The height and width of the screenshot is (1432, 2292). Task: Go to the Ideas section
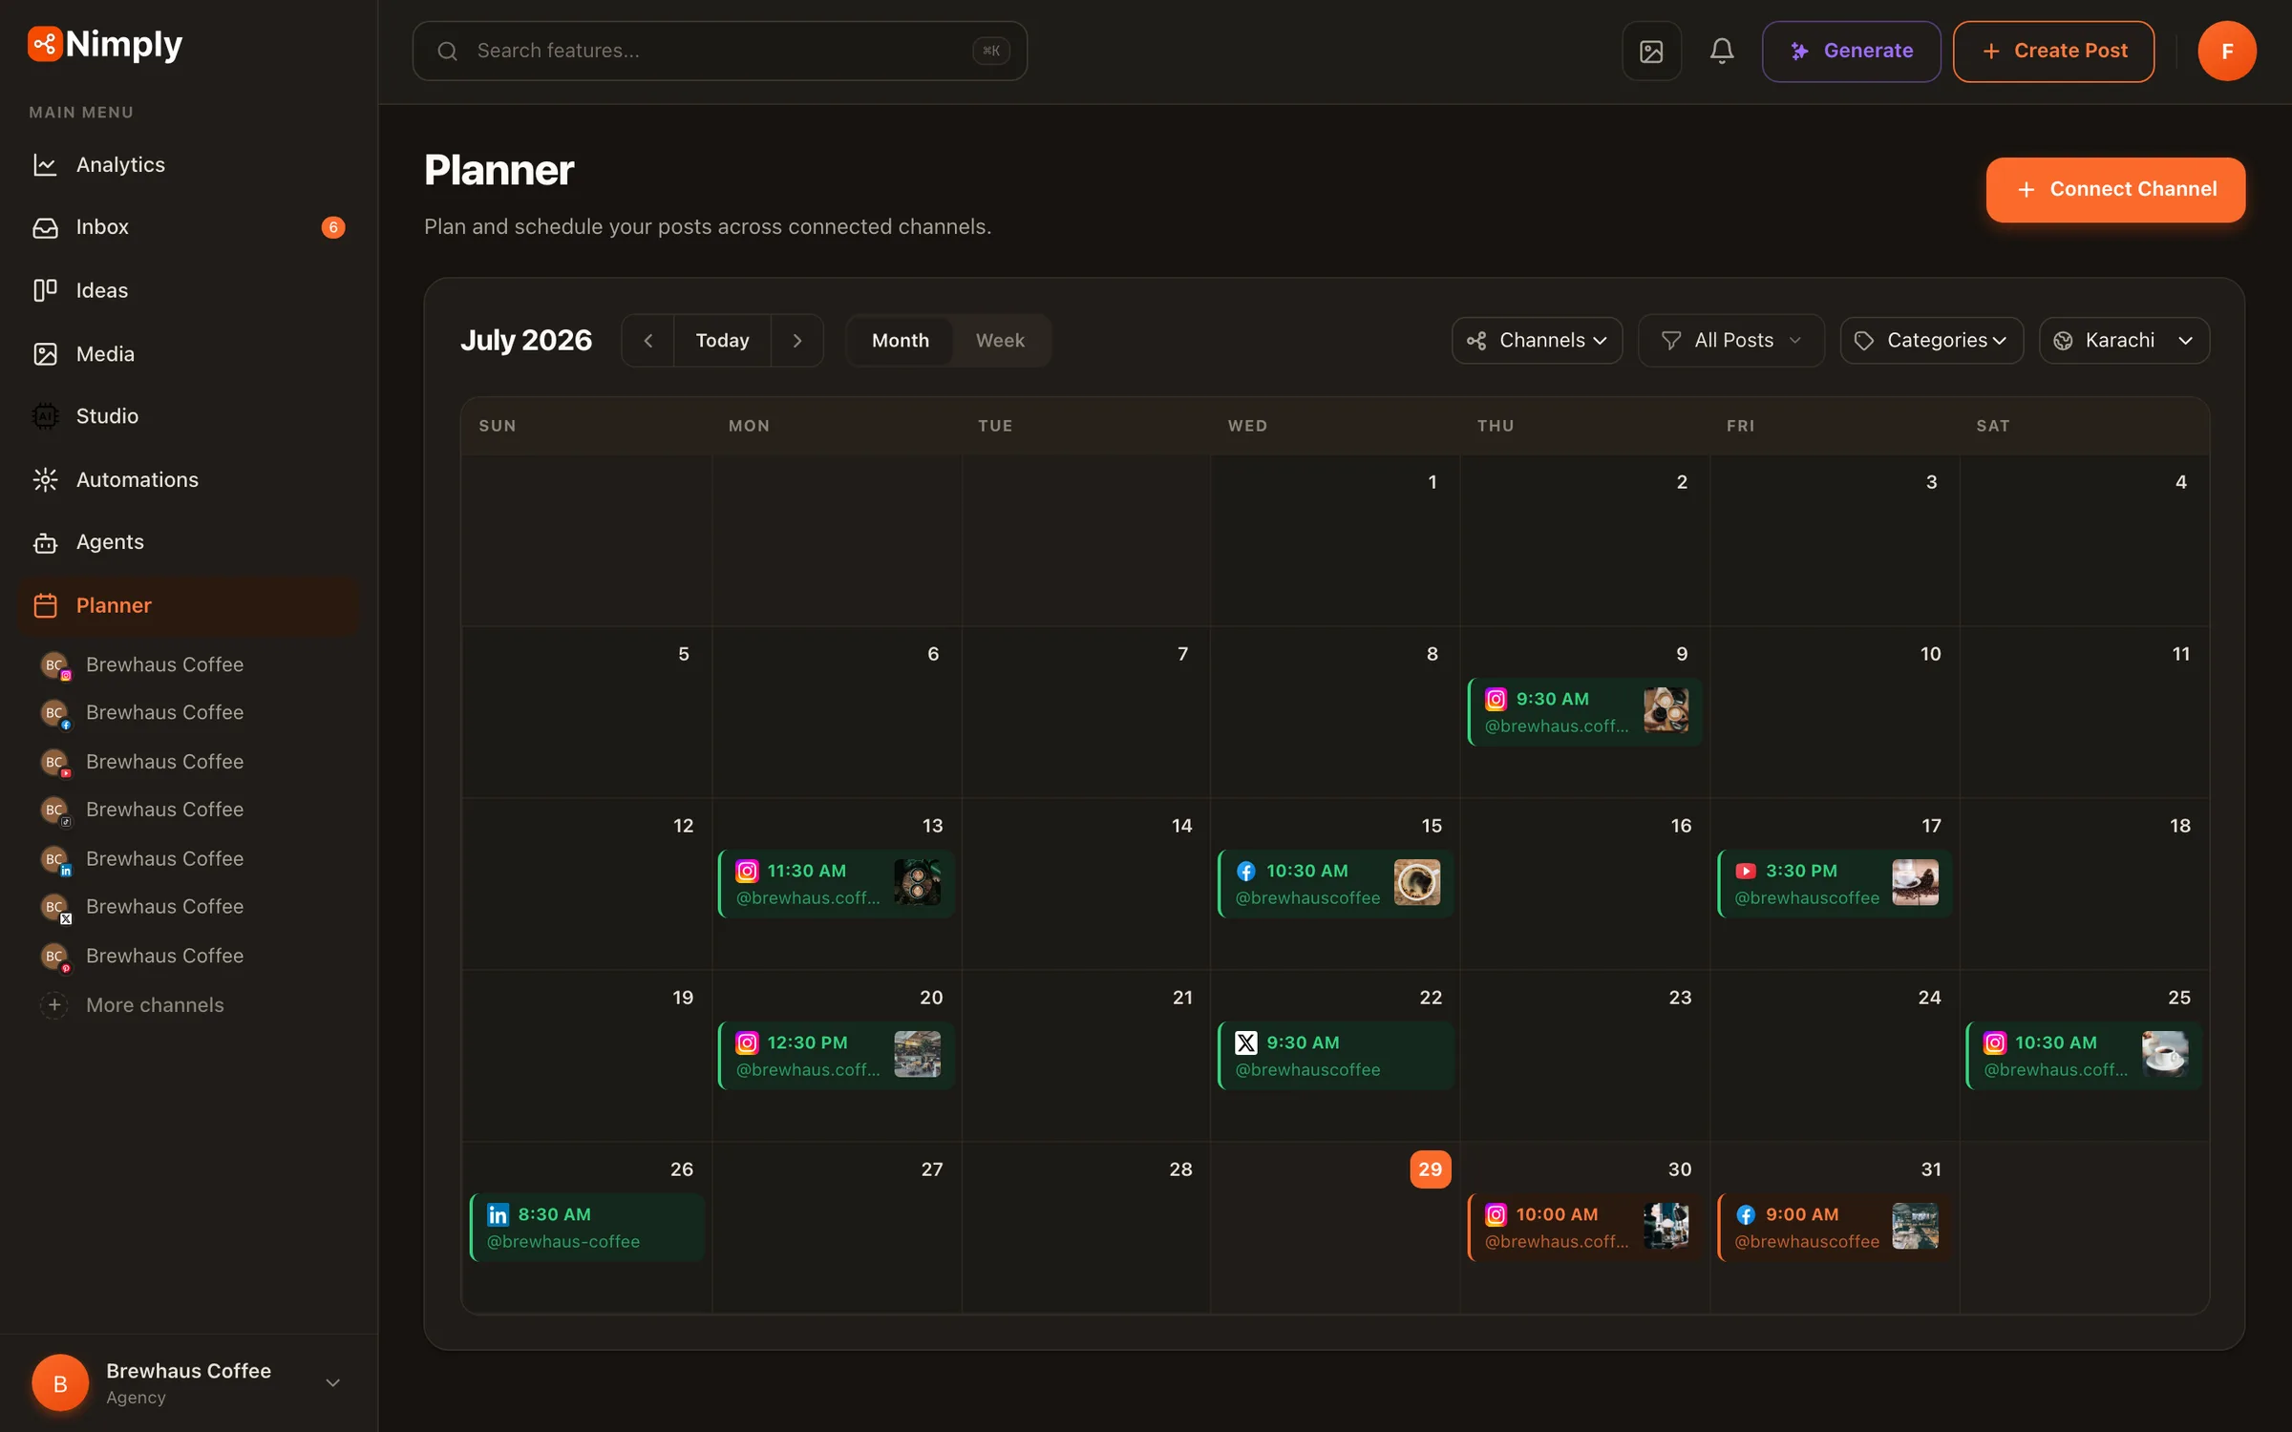click(x=189, y=290)
